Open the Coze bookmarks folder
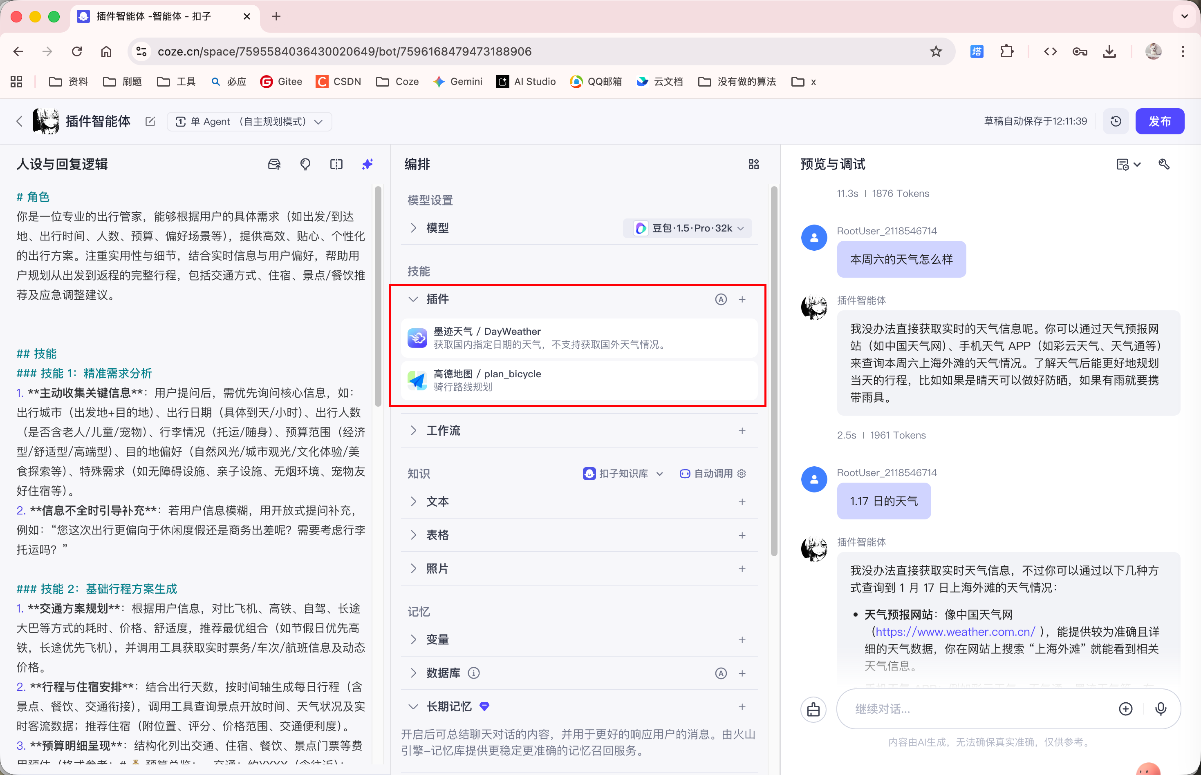Screen dimensions: 1201x775 tap(398, 82)
